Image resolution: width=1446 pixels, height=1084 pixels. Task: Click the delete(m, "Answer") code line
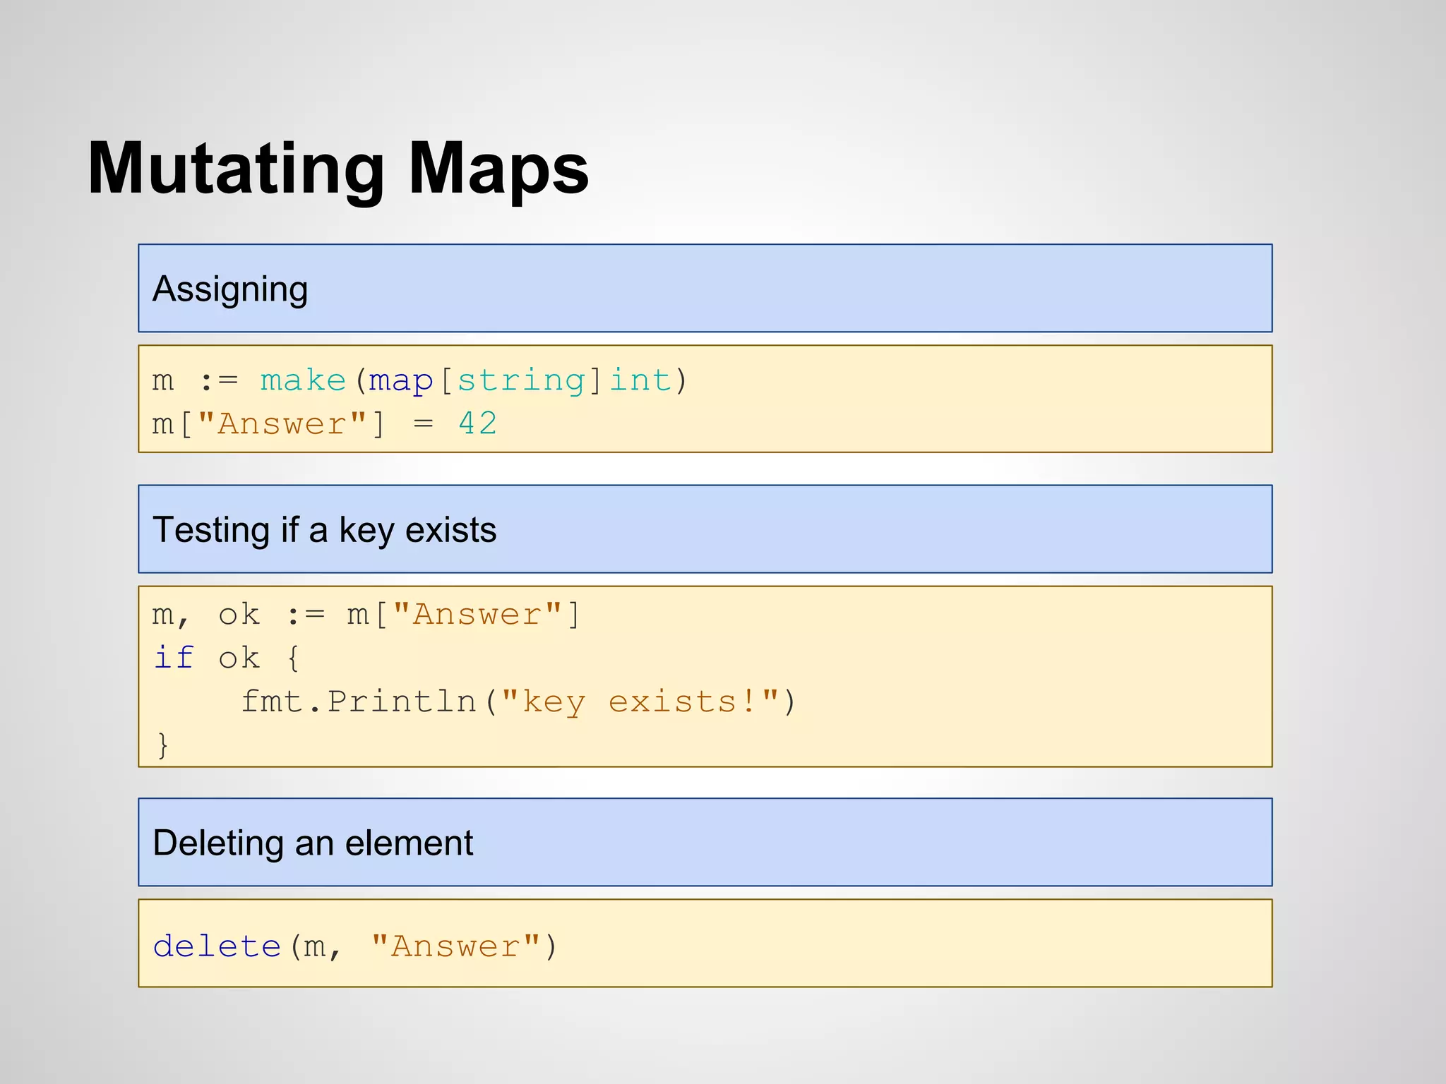[x=355, y=946]
